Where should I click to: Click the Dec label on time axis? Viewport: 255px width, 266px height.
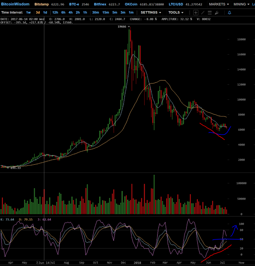click(123, 262)
